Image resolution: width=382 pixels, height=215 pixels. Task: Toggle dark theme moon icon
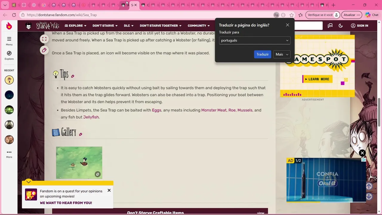[x=341, y=26]
